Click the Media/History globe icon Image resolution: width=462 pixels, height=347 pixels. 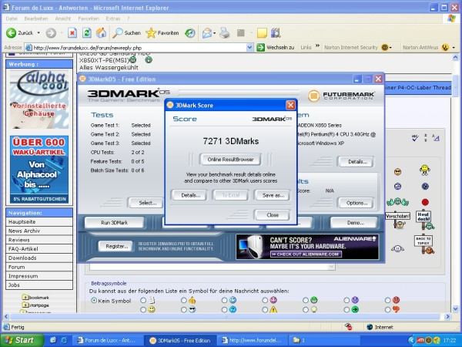coord(190,33)
